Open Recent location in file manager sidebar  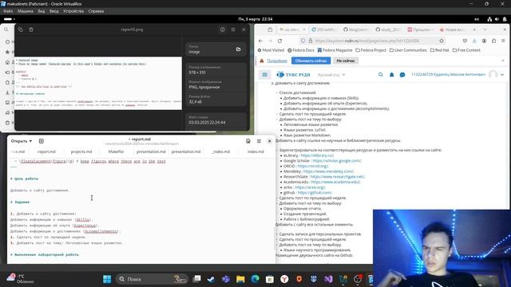tap(7, 42)
